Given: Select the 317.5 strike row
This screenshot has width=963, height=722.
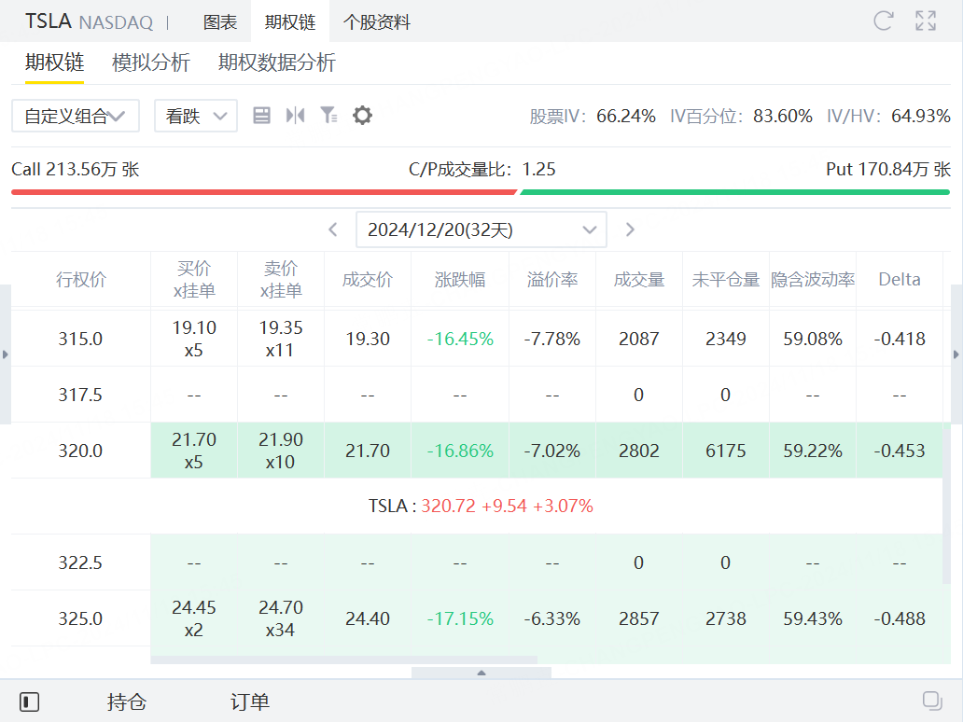Looking at the screenshot, I should click(477, 395).
